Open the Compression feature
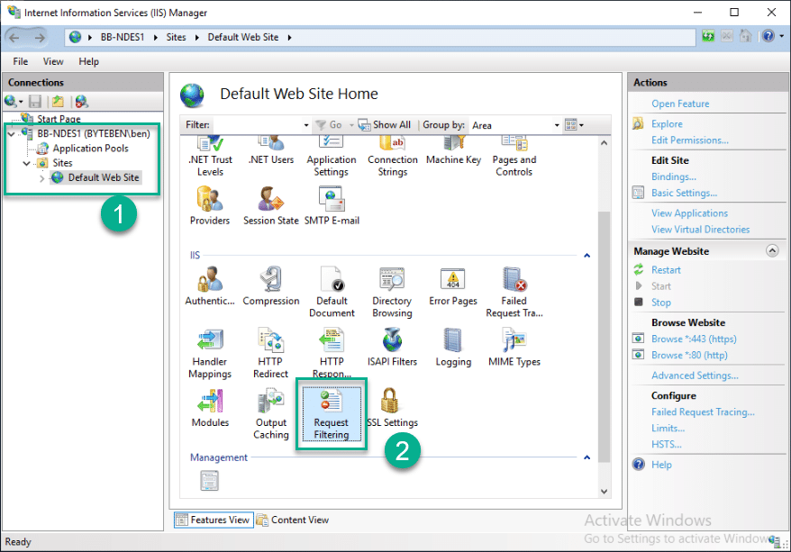 click(x=271, y=286)
